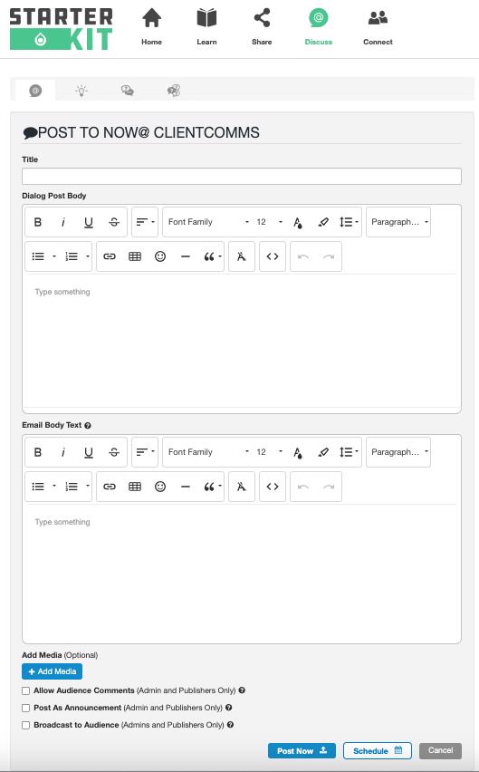Open line height dropdown in Dialog Post Body
This screenshot has width=479, height=772.
pos(349,222)
